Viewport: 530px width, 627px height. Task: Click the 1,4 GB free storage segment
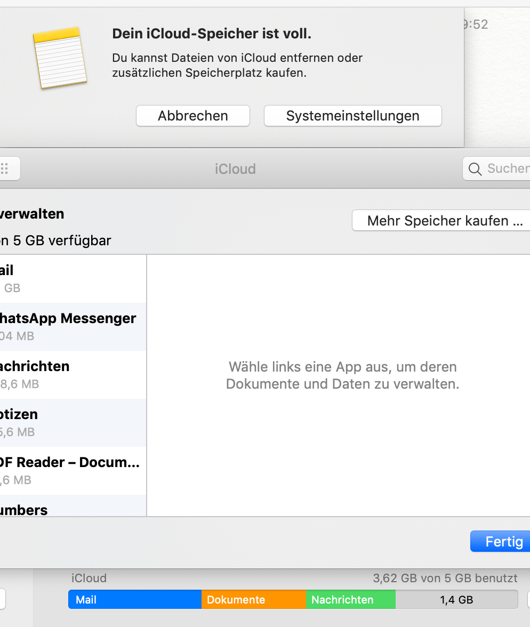[x=456, y=599]
